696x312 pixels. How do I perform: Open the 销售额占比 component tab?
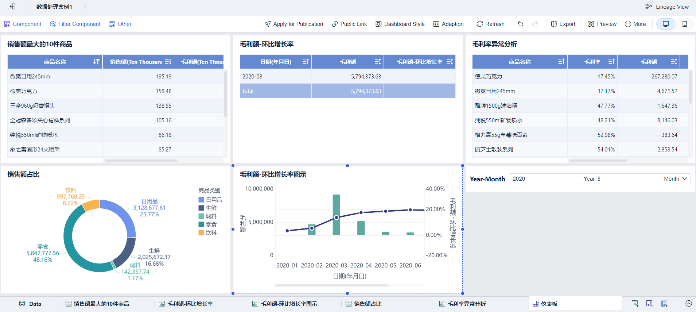pyautogui.click(x=363, y=304)
